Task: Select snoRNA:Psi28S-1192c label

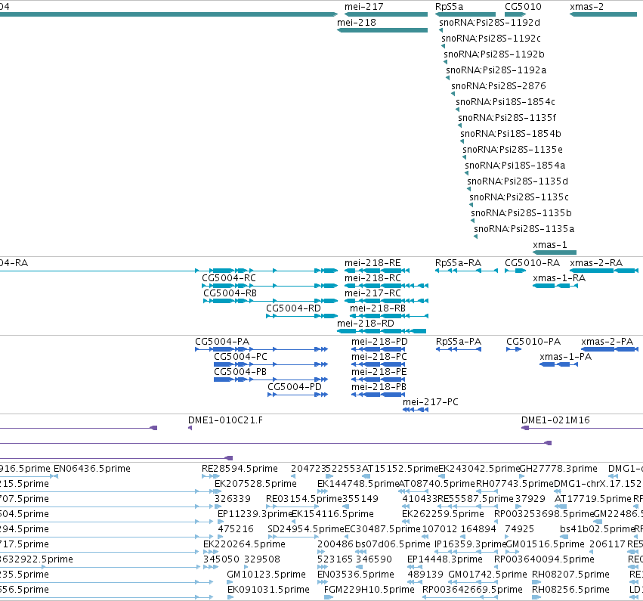Action: click(x=491, y=38)
